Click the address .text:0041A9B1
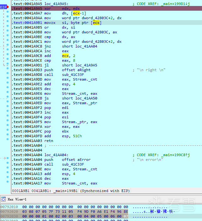Viewport: 202px width, 221px height. click(x=27, y=23)
